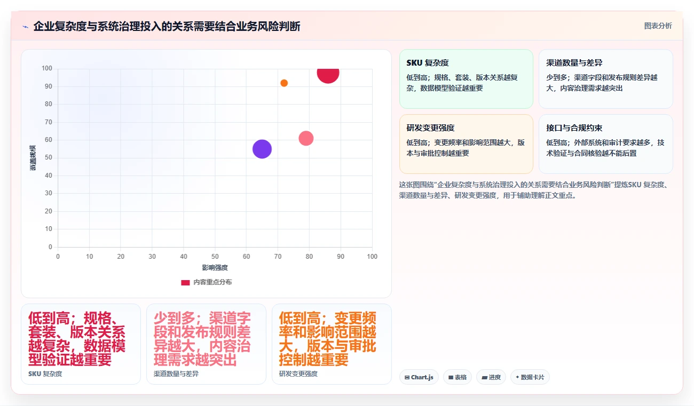The height and width of the screenshot is (406, 694).
Task: Click the 表格 tag chip
Action: [457, 377]
